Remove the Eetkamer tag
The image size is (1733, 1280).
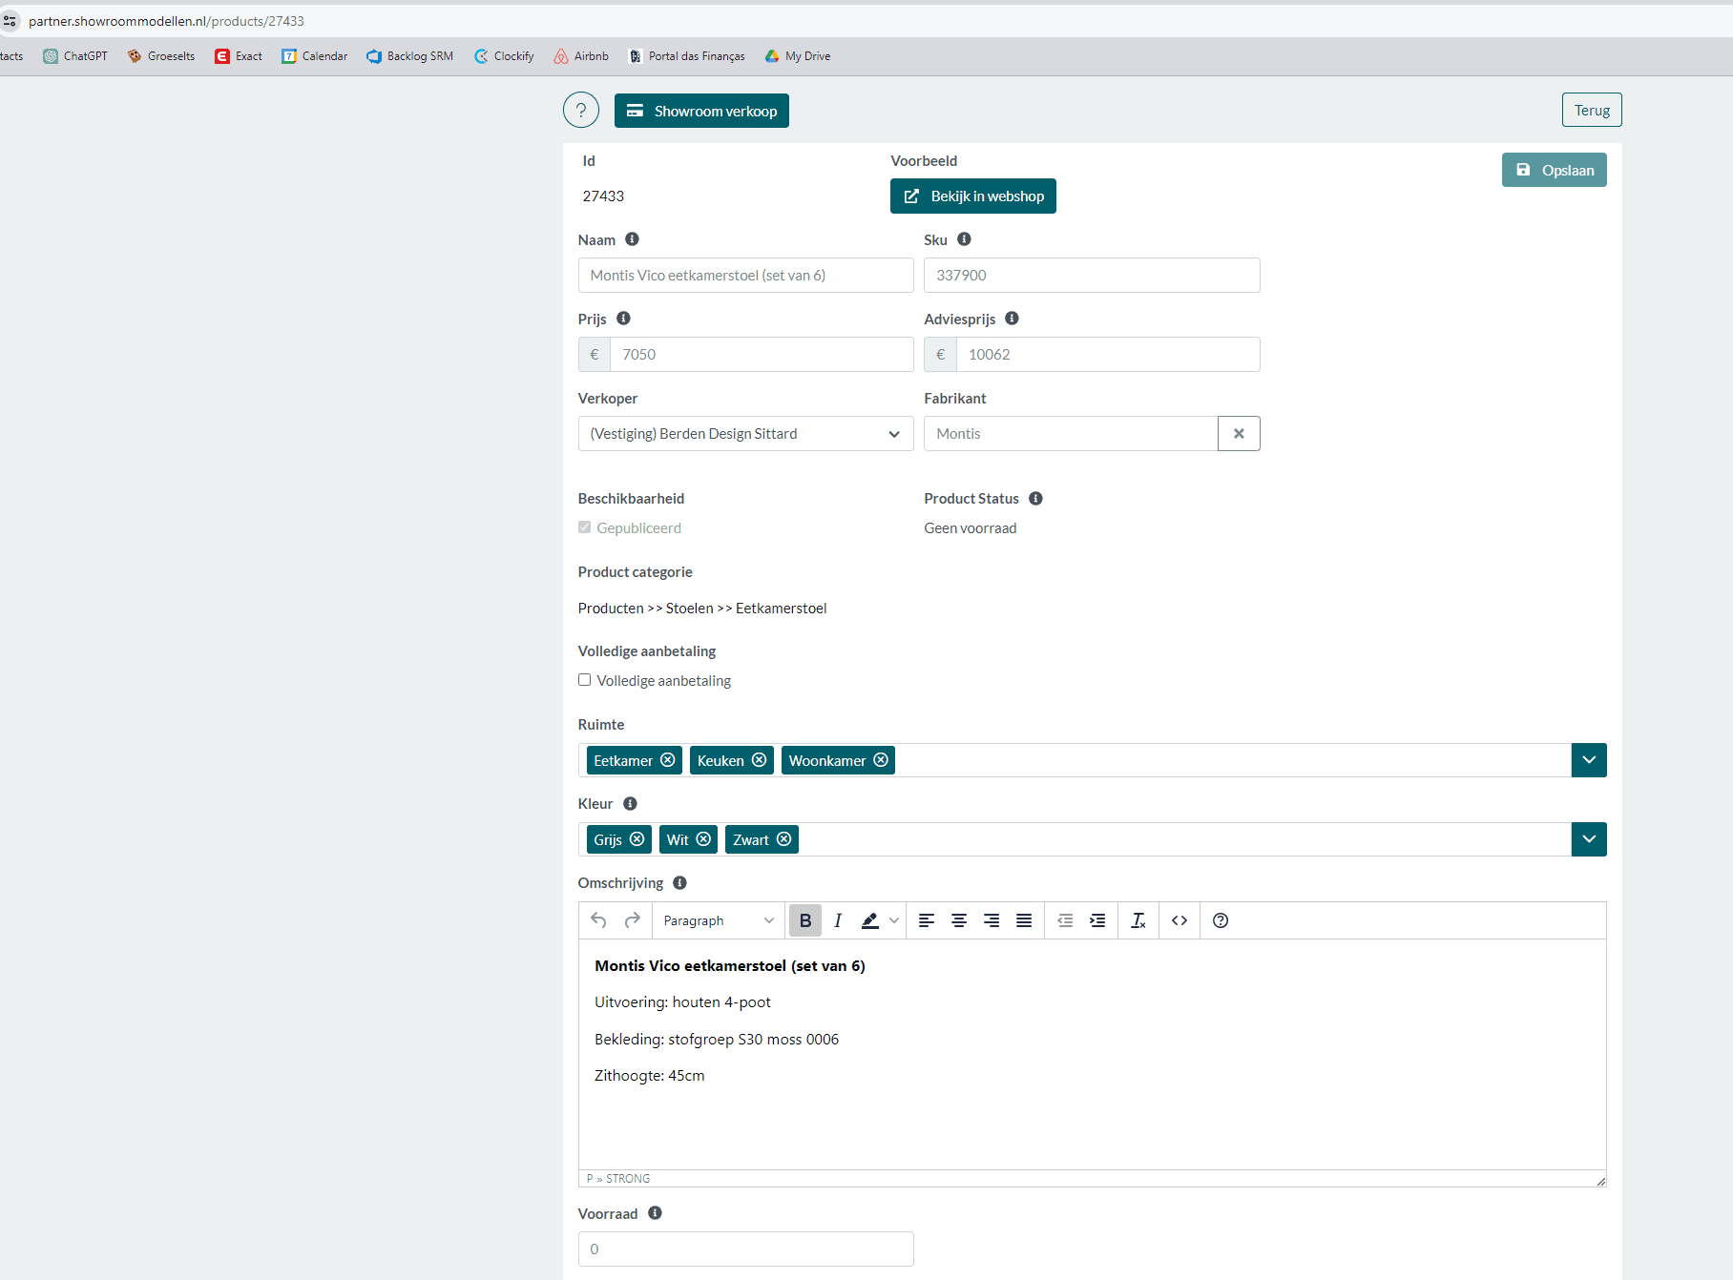point(668,760)
